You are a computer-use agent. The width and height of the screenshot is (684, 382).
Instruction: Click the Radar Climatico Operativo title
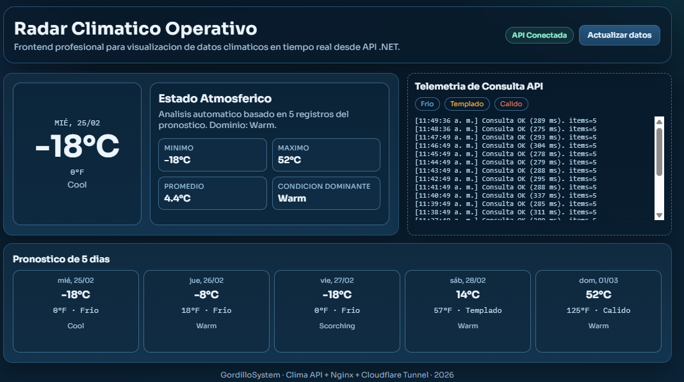pos(136,29)
